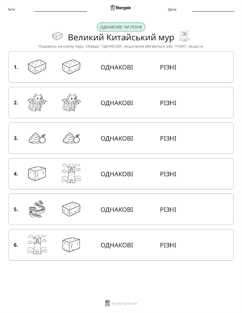Click the first mortar and orange image in row 3
The height and width of the screenshot is (313, 242).
(37, 138)
